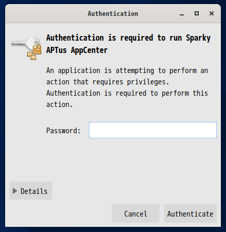The image size is (226, 232).
Task: Minimize the Authentication dialog window
Action: 182,13
